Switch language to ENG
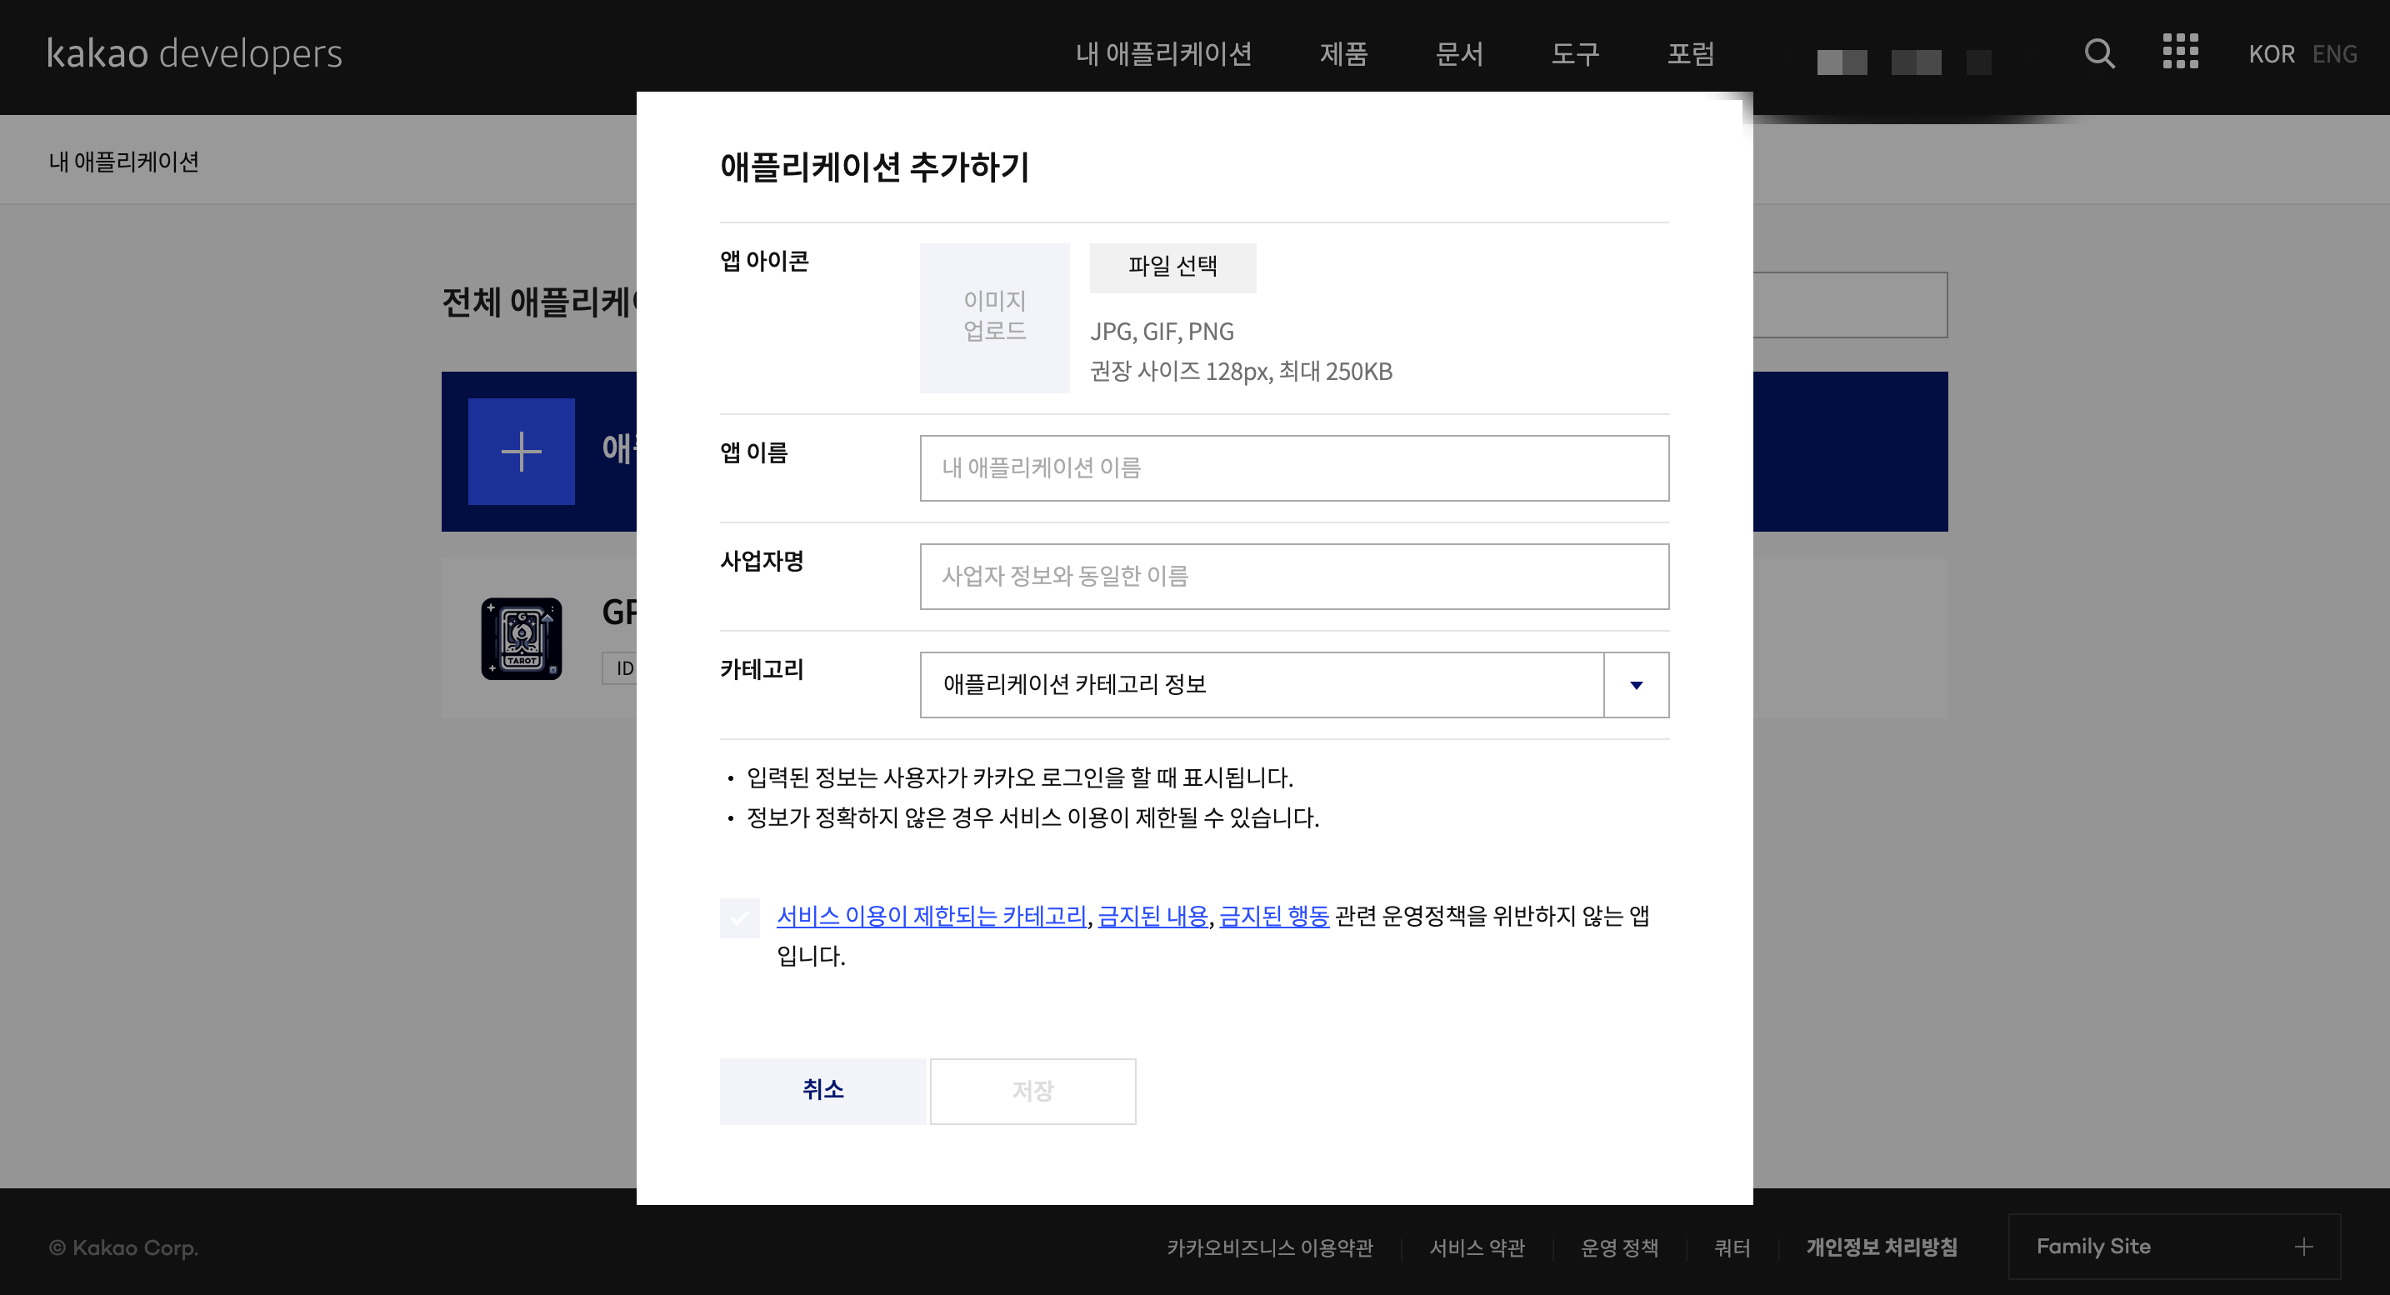 (2335, 54)
